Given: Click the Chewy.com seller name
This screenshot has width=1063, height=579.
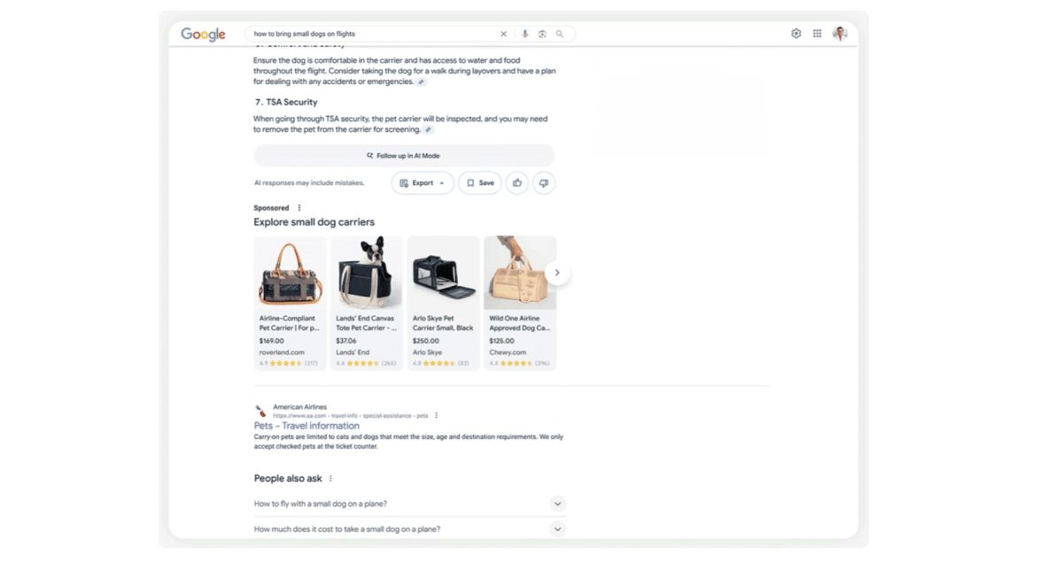Looking at the screenshot, I should click(x=507, y=352).
